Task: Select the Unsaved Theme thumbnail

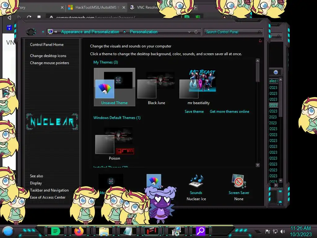Action: (x=115, y=87)
